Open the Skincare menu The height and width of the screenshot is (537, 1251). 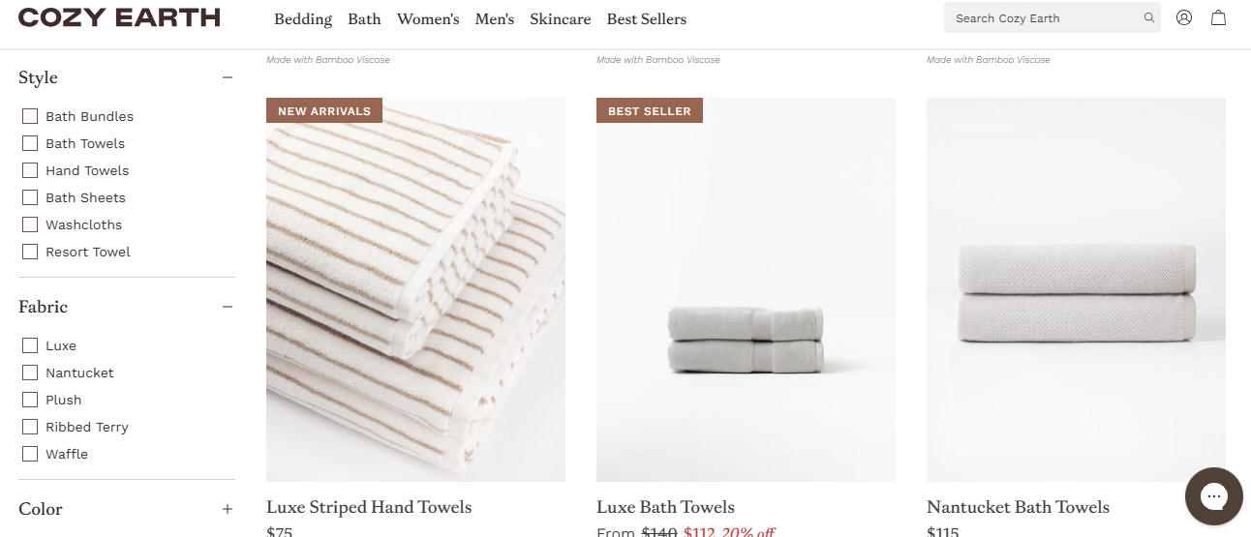point(561,18)
